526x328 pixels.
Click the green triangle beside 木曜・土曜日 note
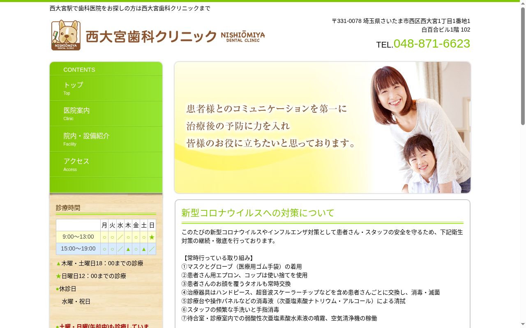coord(58,263)
